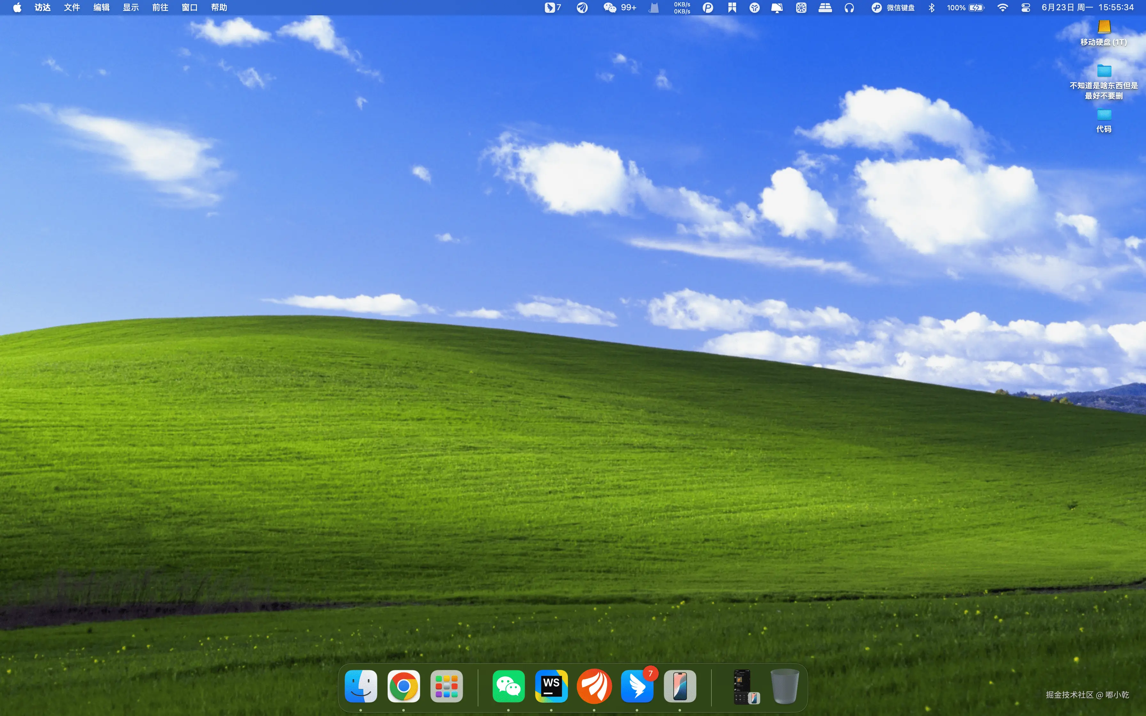
Task: Open the 前往 menu
Action: 160,8
